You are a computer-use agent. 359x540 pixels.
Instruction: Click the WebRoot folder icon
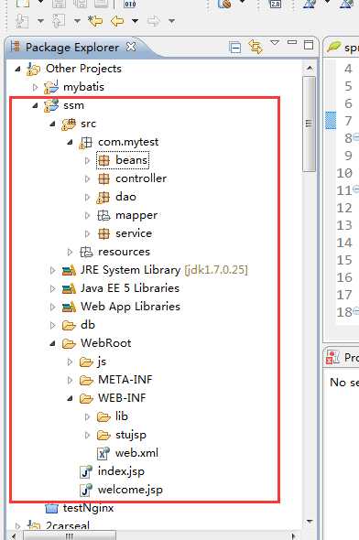tap(69, 343)
